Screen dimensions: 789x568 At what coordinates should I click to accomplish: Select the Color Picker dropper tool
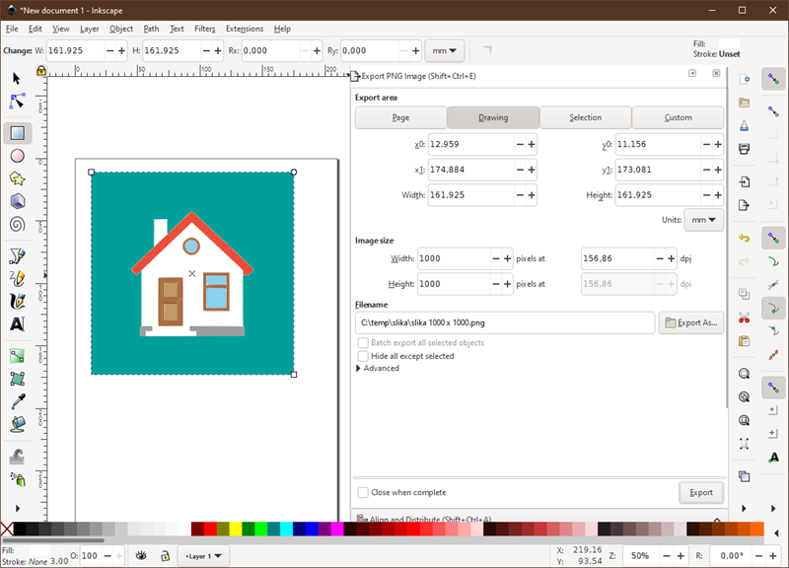pyautogui.click(x=17, y=401)
